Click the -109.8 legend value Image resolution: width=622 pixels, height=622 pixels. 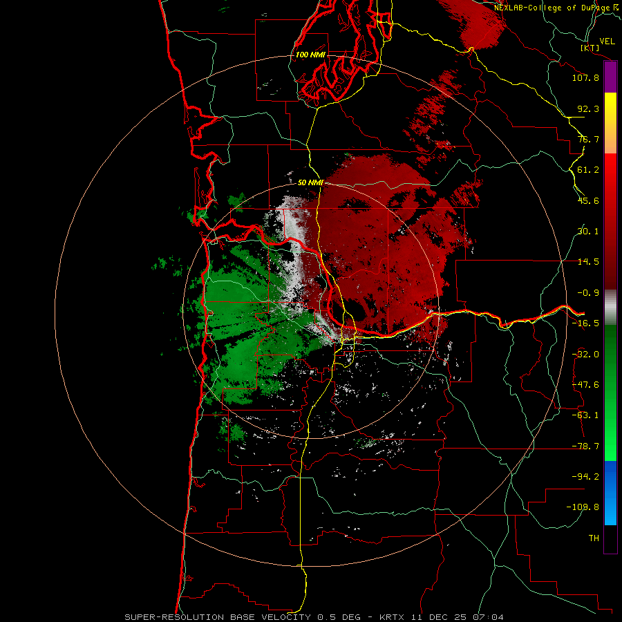click(583, 507)
